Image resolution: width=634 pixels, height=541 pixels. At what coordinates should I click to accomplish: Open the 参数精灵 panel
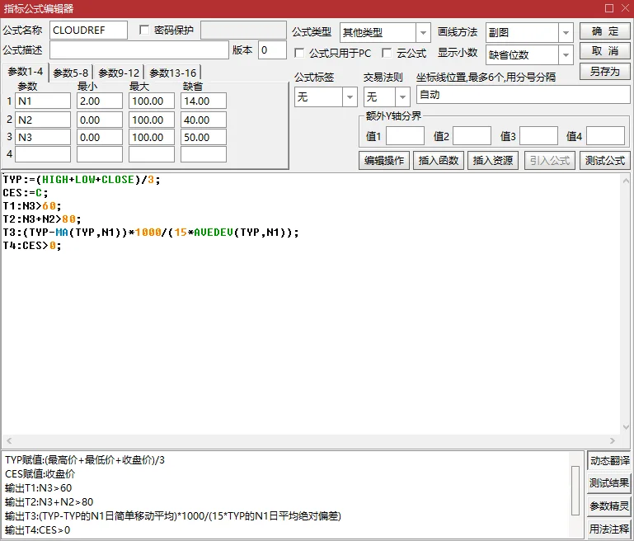[609, 506]
